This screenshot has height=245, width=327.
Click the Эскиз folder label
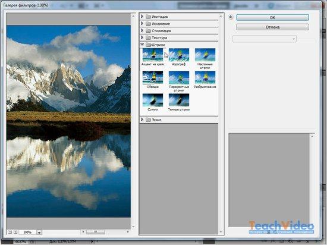pyautogui.click(x=156, y=120)
